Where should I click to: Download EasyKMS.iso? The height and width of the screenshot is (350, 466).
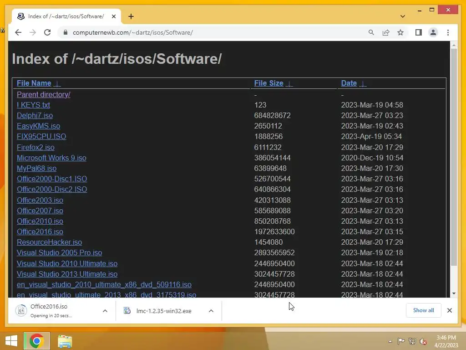click(x=38, y=126)
